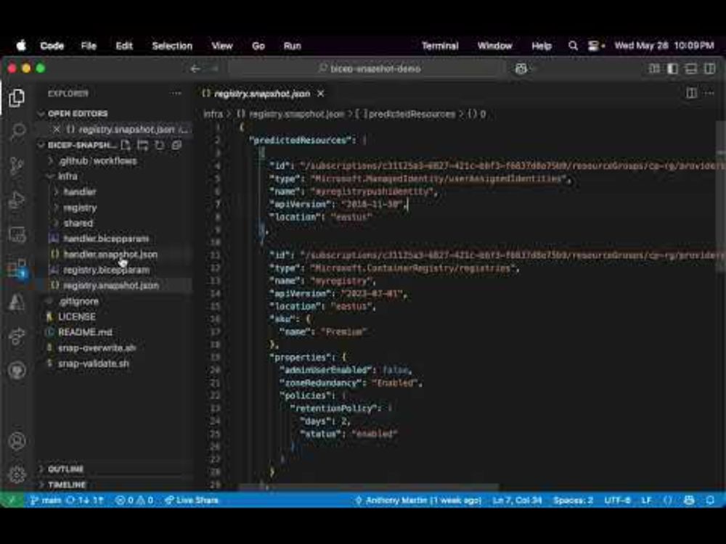Open the notifications bell in status bar
This screenshot has width=726, height=544.
pyautogui.click(x=710, y=500)
